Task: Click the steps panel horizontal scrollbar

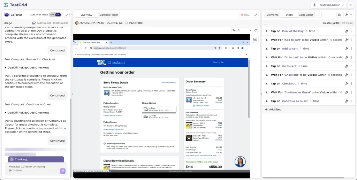Action: tap(304, 178)
